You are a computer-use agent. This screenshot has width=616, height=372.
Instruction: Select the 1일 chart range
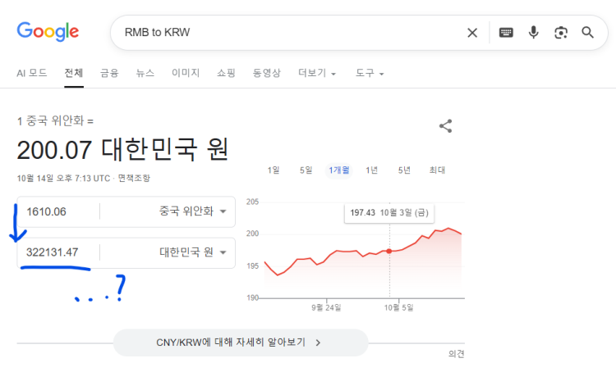point(274,170)
